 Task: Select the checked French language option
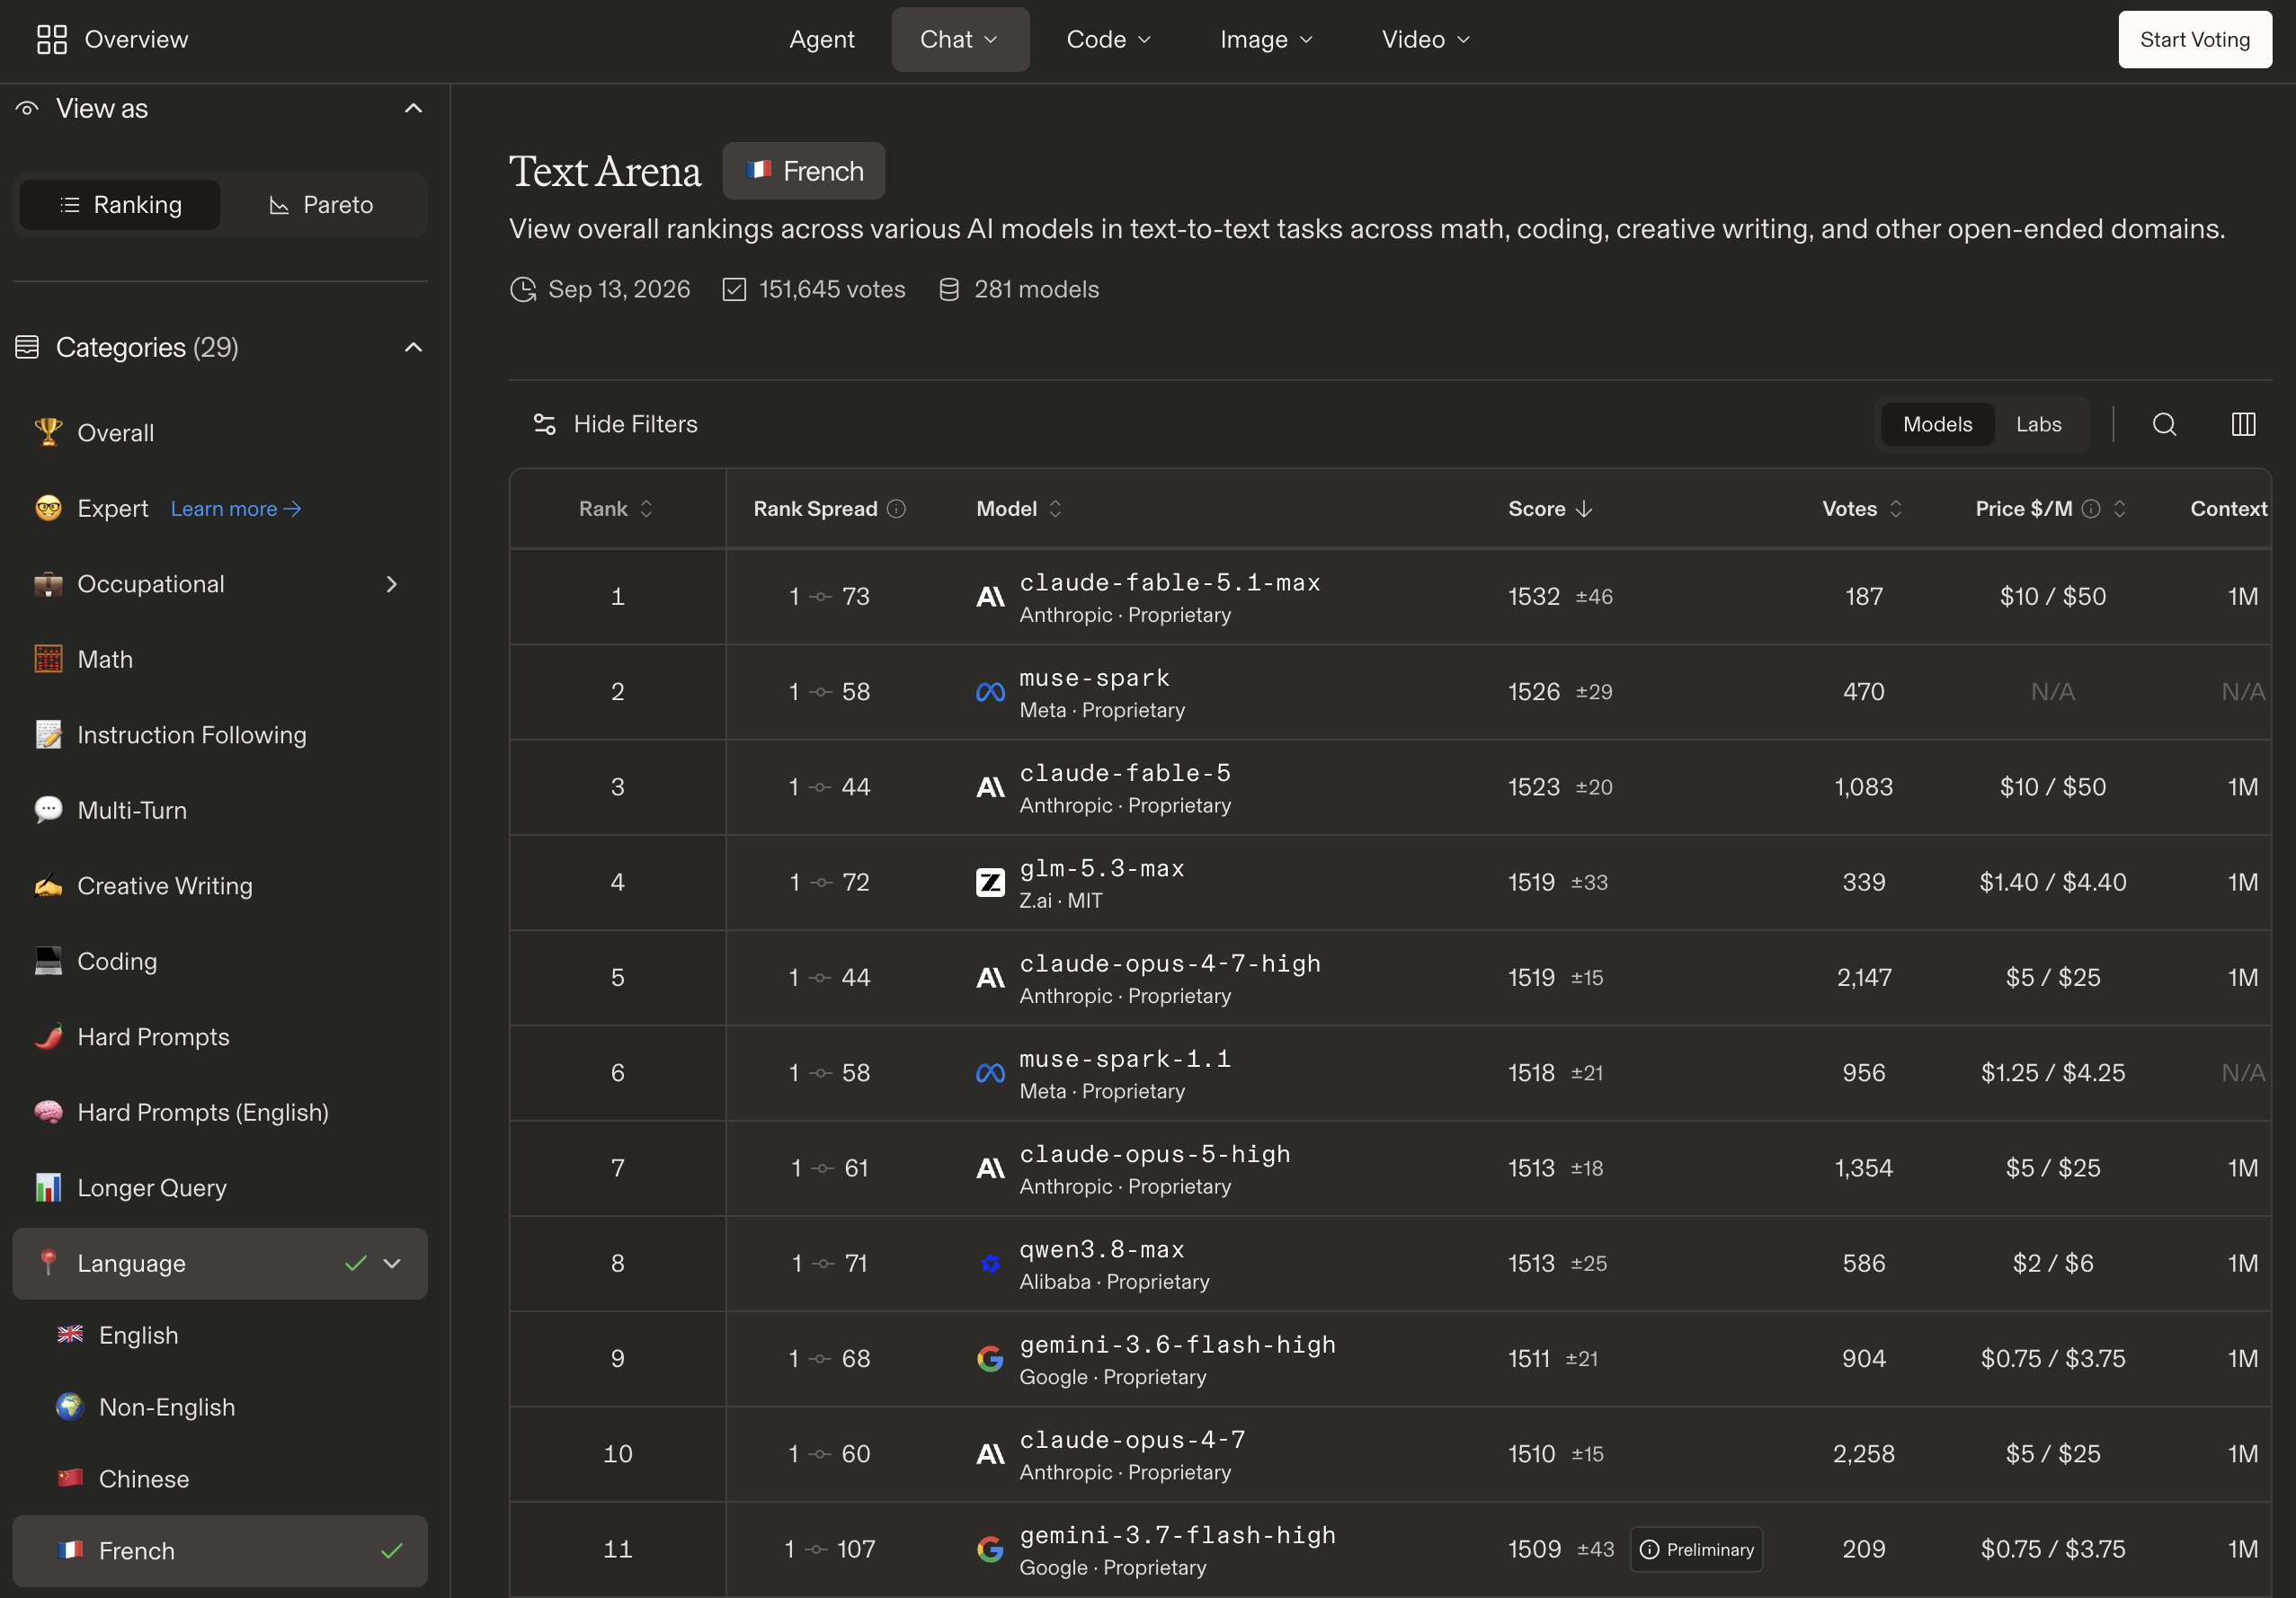click(220, 1551)
